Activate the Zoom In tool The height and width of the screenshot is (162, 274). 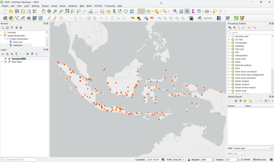coord(55,11)
